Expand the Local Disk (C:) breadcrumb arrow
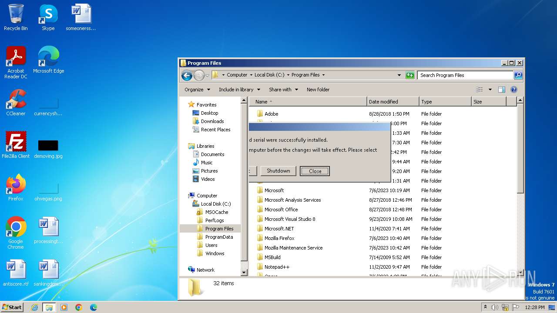Screen dimensions: 557x313 pyautogui.click(x=288, y=75)
